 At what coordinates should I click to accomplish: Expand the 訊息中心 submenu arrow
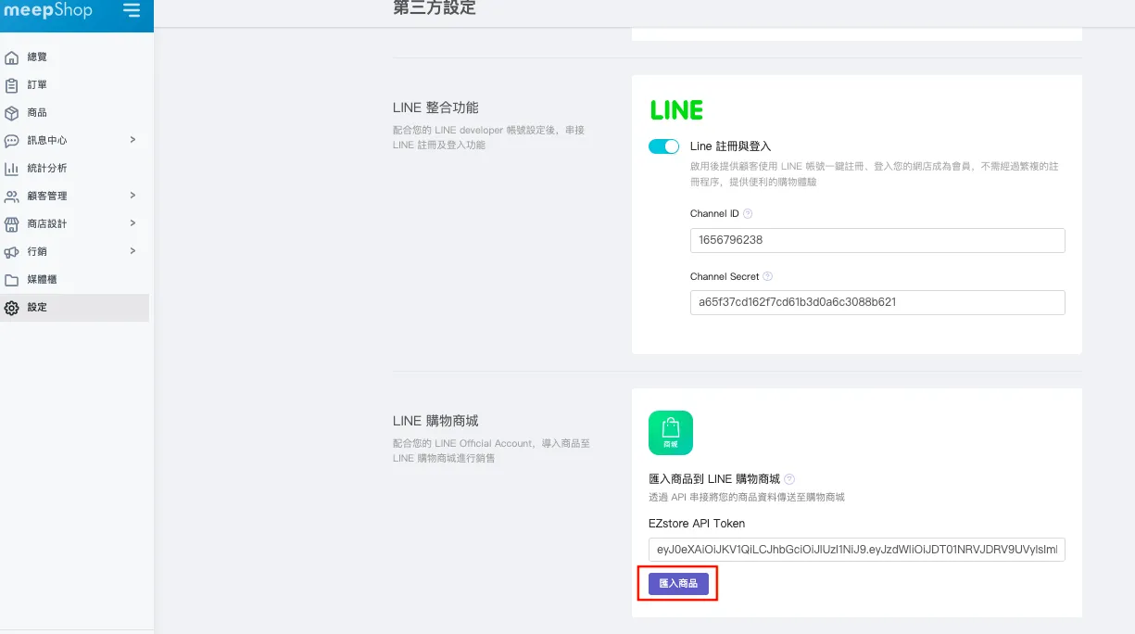(132, 140)
